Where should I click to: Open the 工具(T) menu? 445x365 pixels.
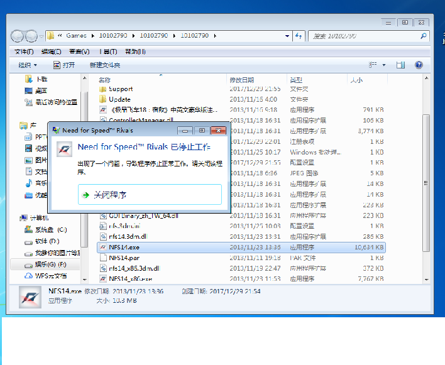(x=108, y=52)
